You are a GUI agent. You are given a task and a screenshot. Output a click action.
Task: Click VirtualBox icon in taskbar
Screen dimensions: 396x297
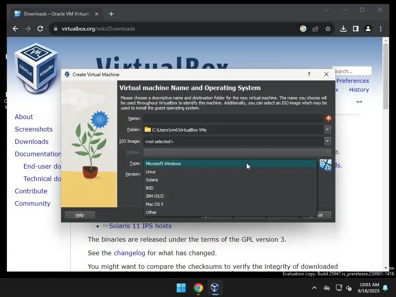pos(215,288)
